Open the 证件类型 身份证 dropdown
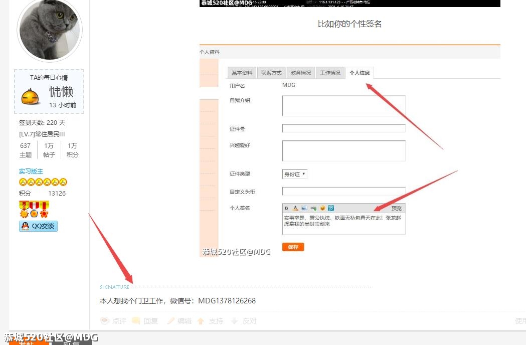 [295, 174]
